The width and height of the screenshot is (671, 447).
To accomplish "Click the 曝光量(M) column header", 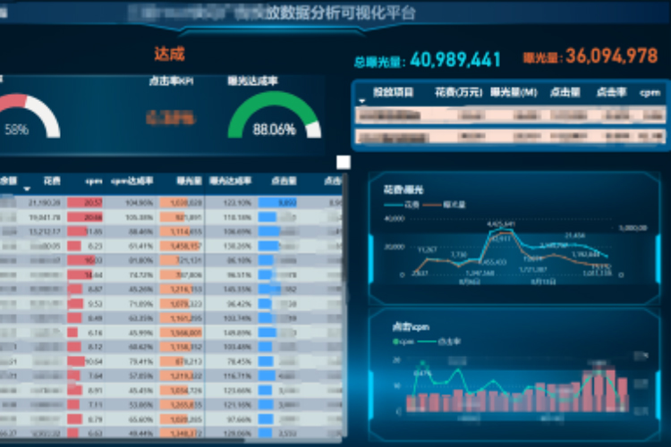I will (514, 92).
